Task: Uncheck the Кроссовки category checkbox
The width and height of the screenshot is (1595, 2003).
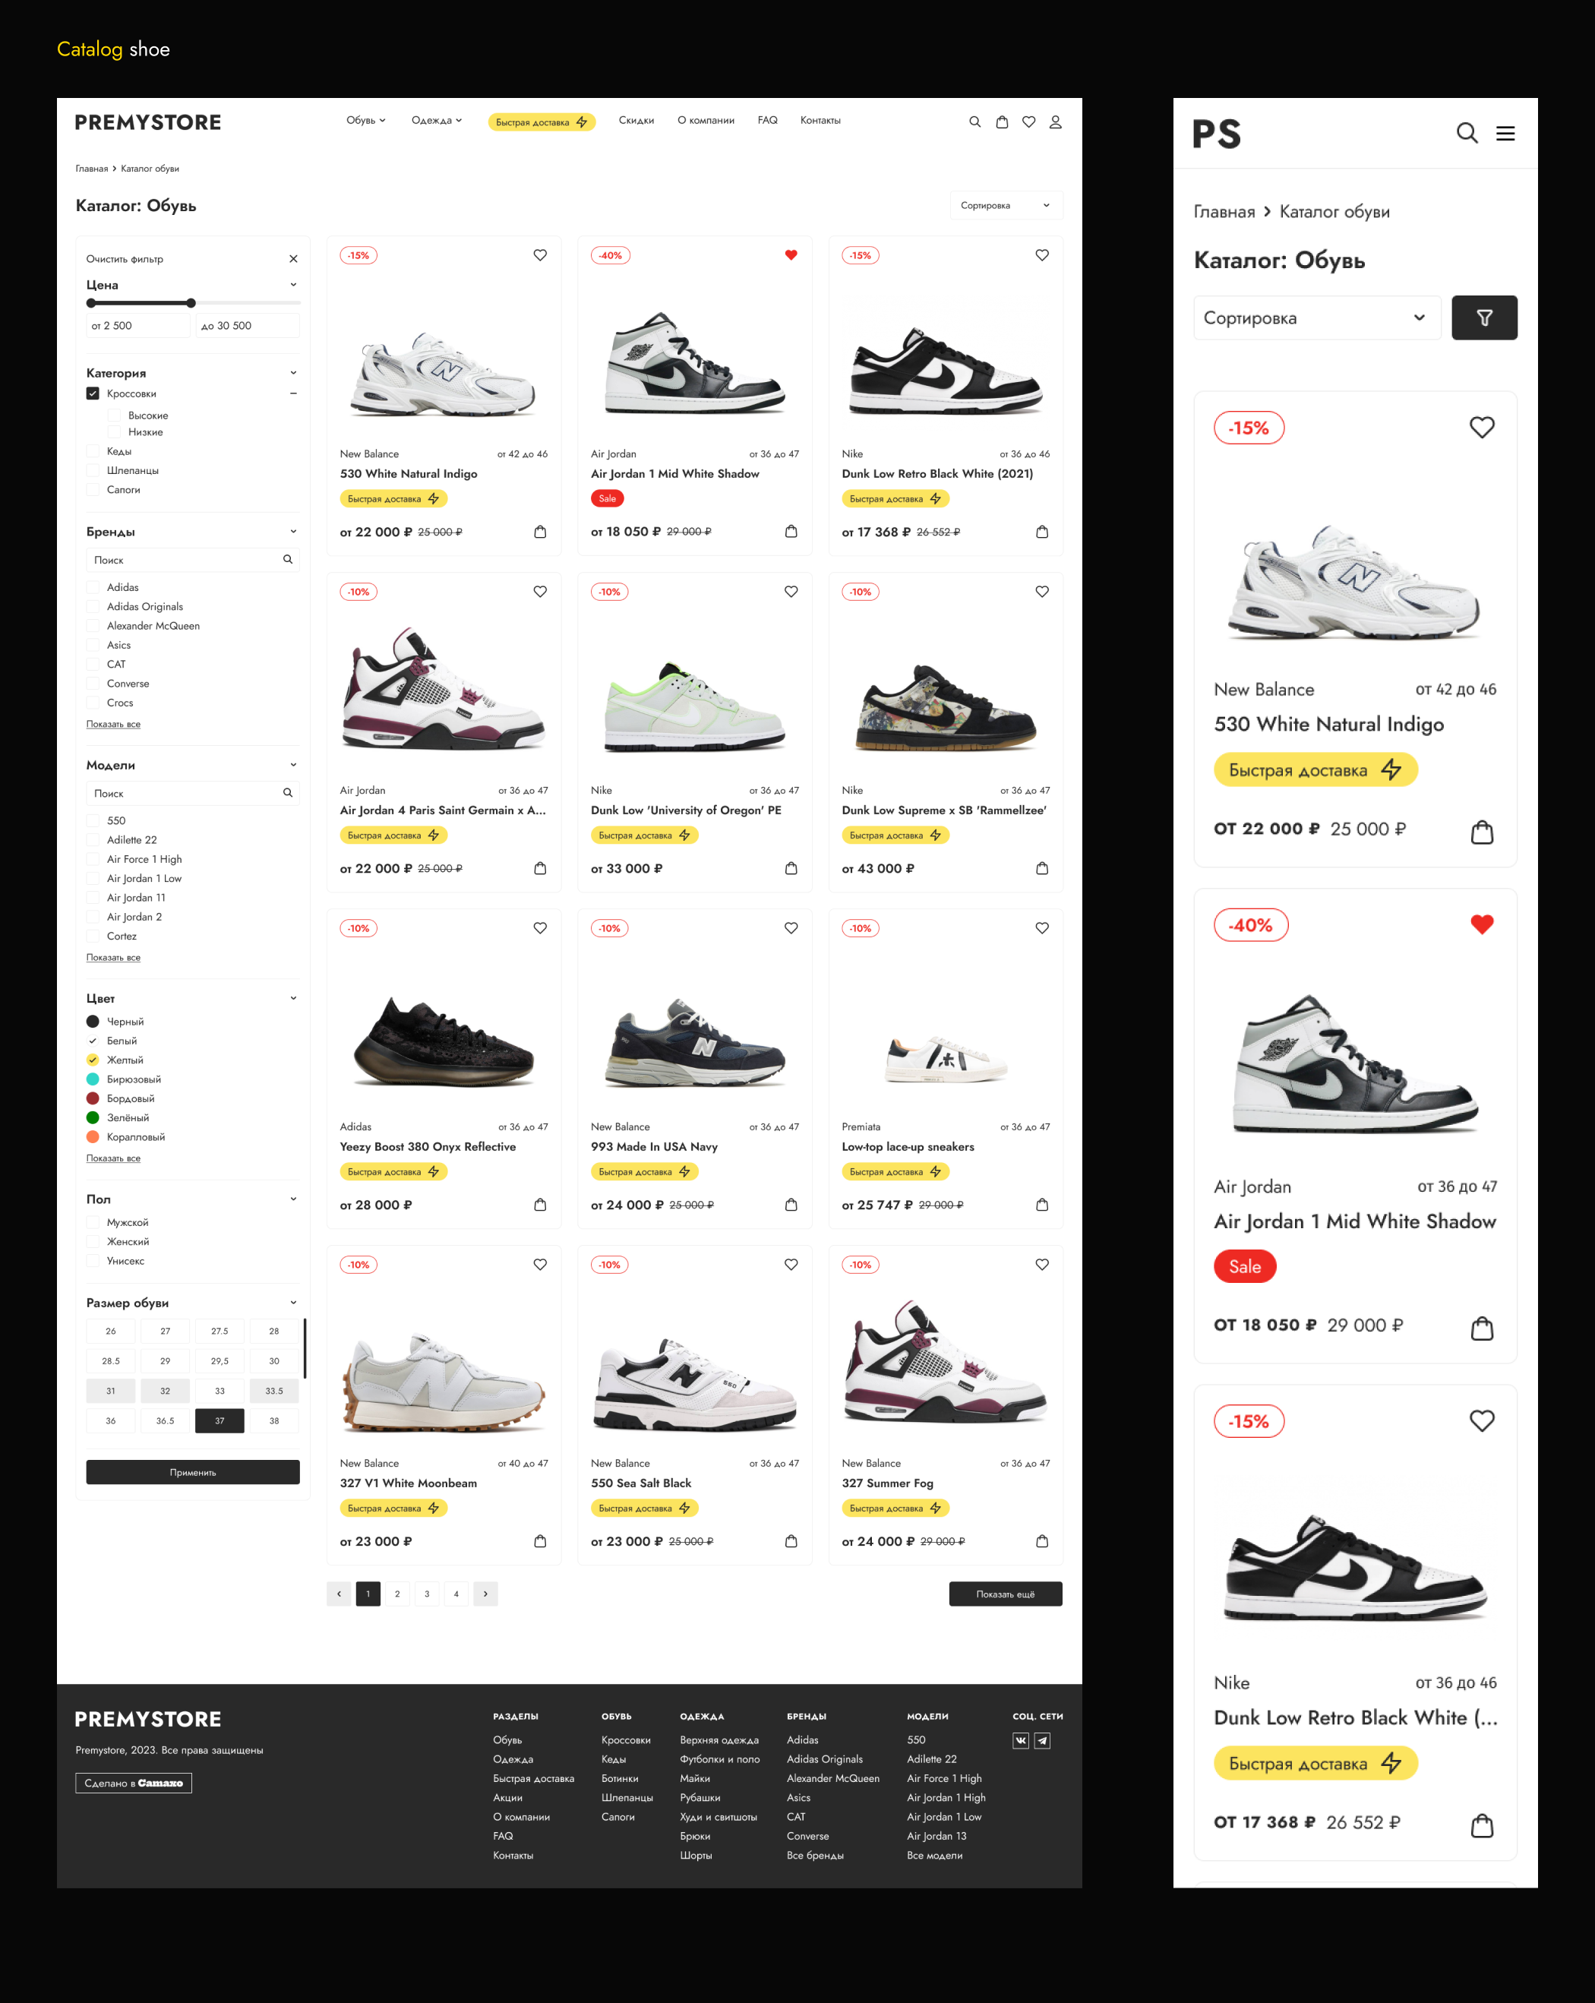Action: 93,393
